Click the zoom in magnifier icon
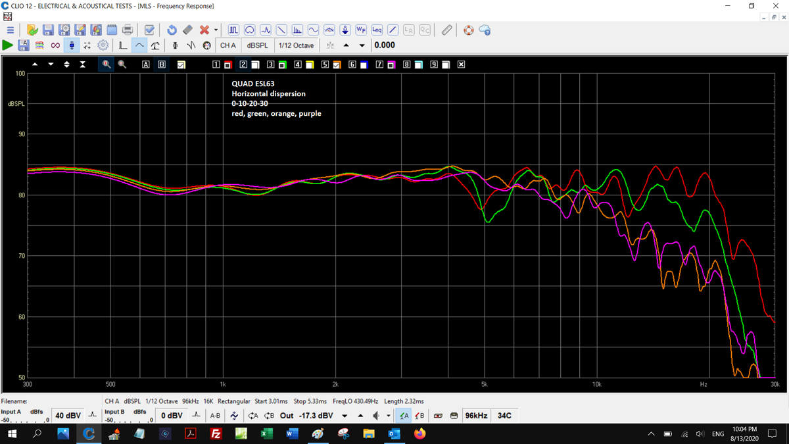Viewport: 789px width, 444px height. click(107, 64)
